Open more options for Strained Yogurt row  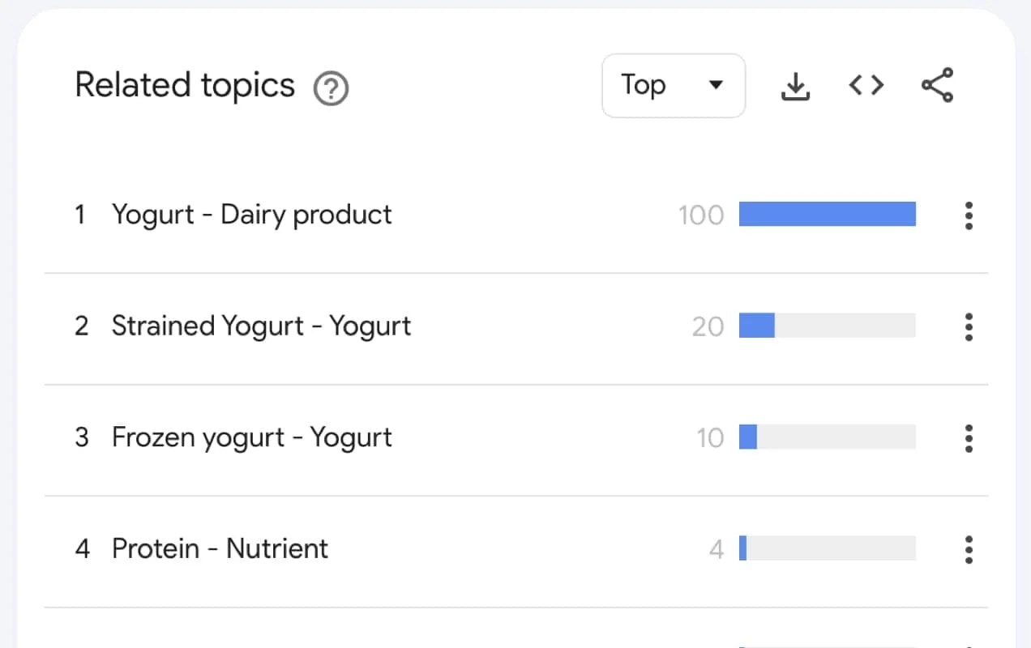pyautogui.click(x=969, y=326)
